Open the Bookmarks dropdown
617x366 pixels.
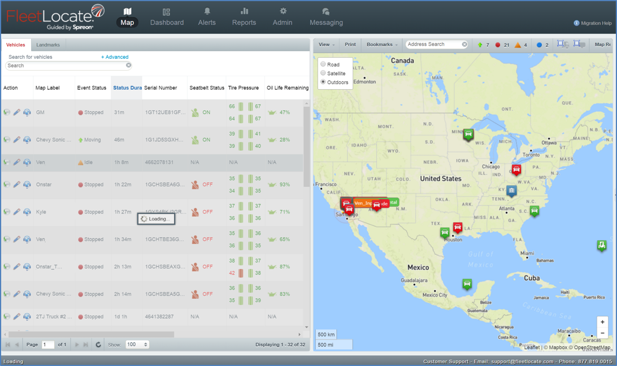(382, 45)
